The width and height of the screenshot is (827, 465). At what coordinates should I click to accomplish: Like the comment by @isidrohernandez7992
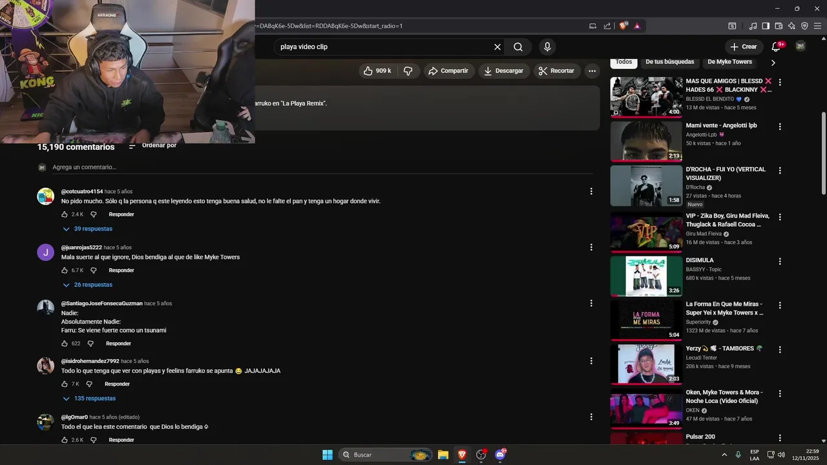tap(65, 384)
